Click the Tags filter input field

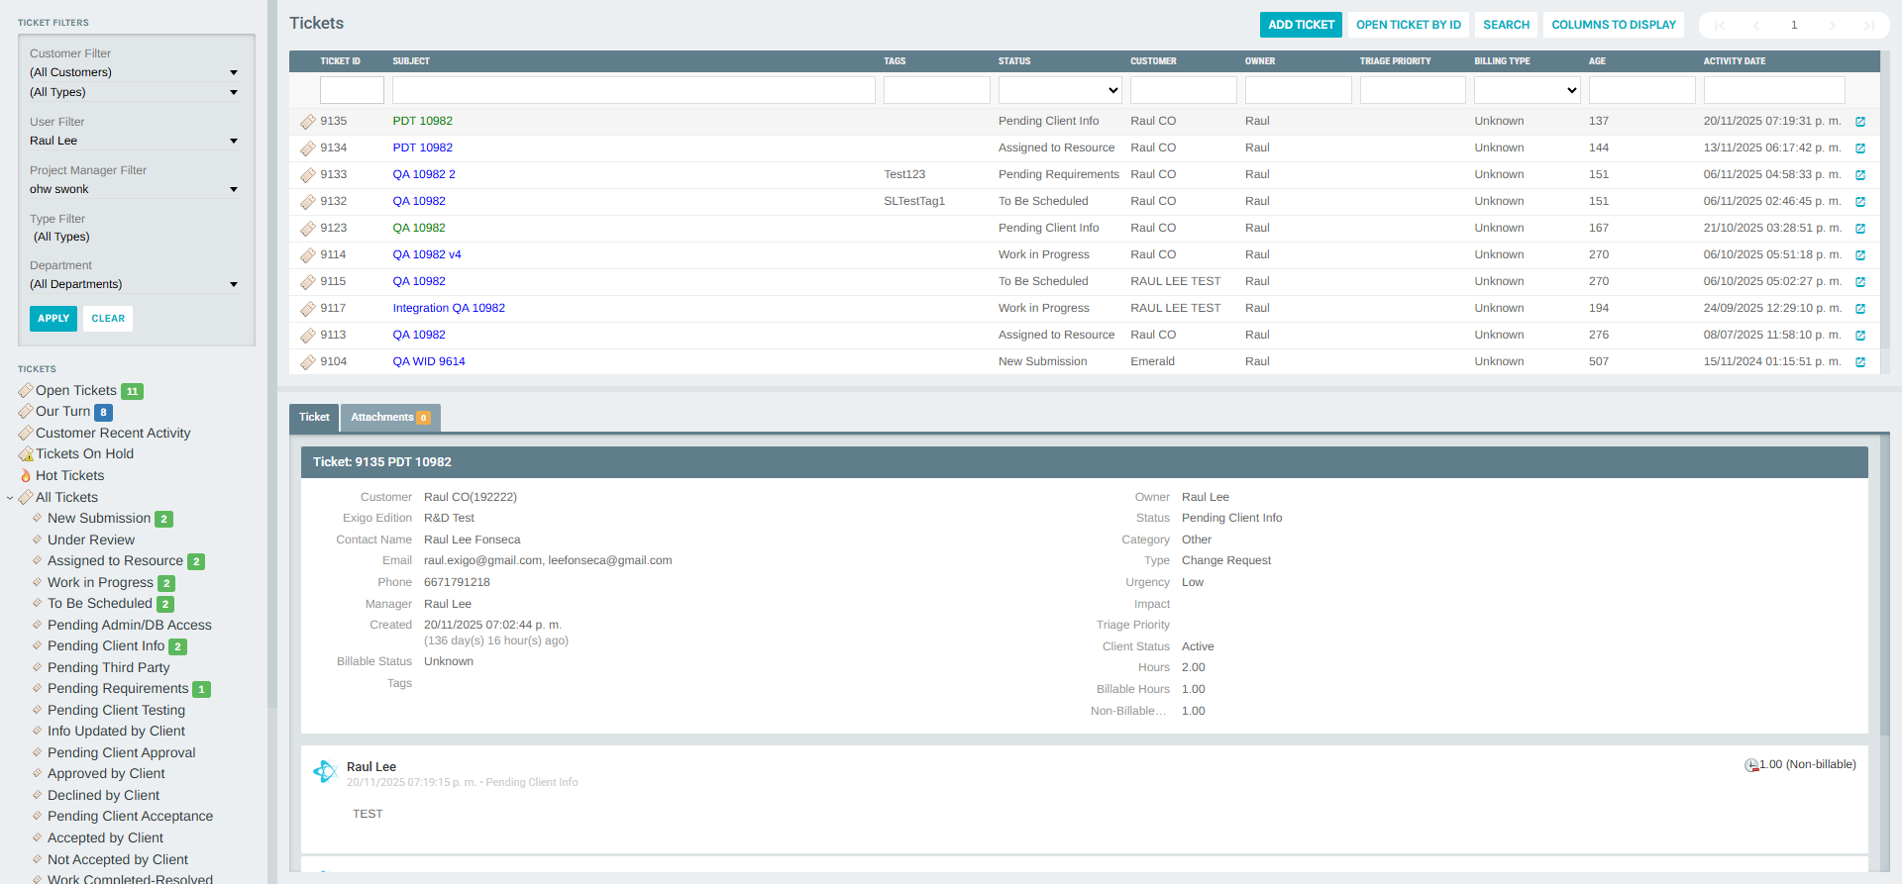pyautogui.click(x=936, y=90)
